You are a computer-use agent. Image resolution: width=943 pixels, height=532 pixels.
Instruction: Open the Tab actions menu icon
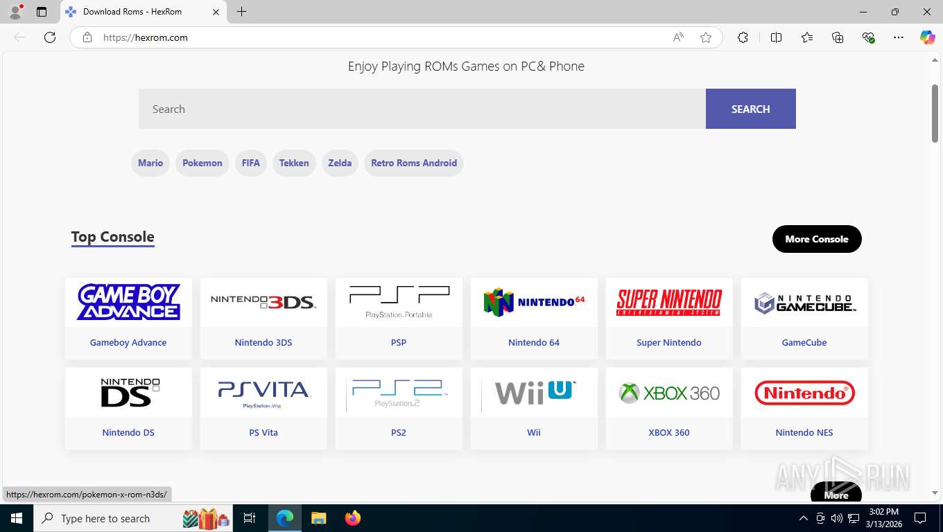[42, 12]
